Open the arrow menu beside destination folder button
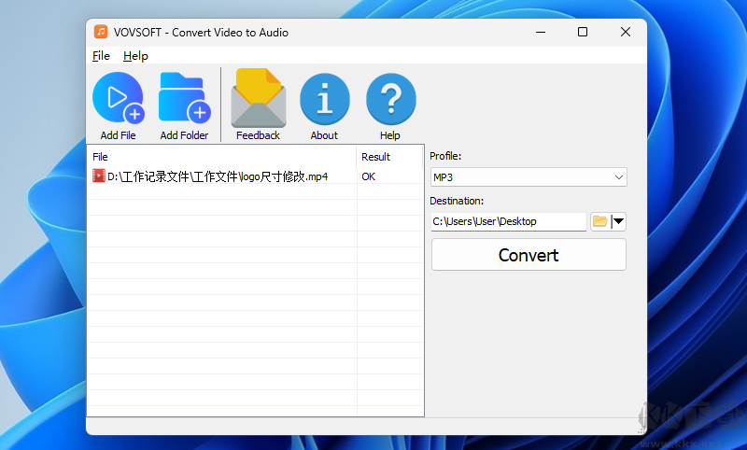This screenshot has height=450, width=747. click(x=618, y=221)
